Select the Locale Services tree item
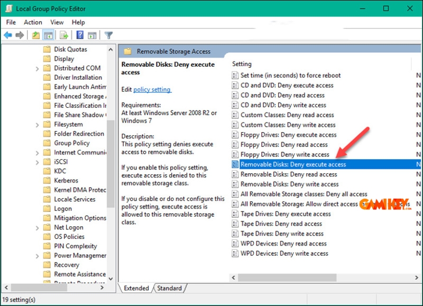Image resolution: width=423 pixels, height=306 pixels. pos(75,199)
